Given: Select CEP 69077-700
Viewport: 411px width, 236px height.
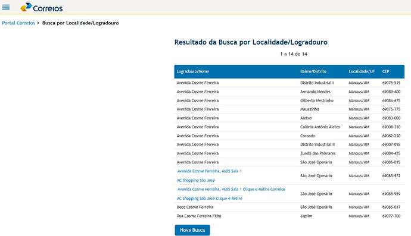Looking at the screenshot, I should pos(391,216).
